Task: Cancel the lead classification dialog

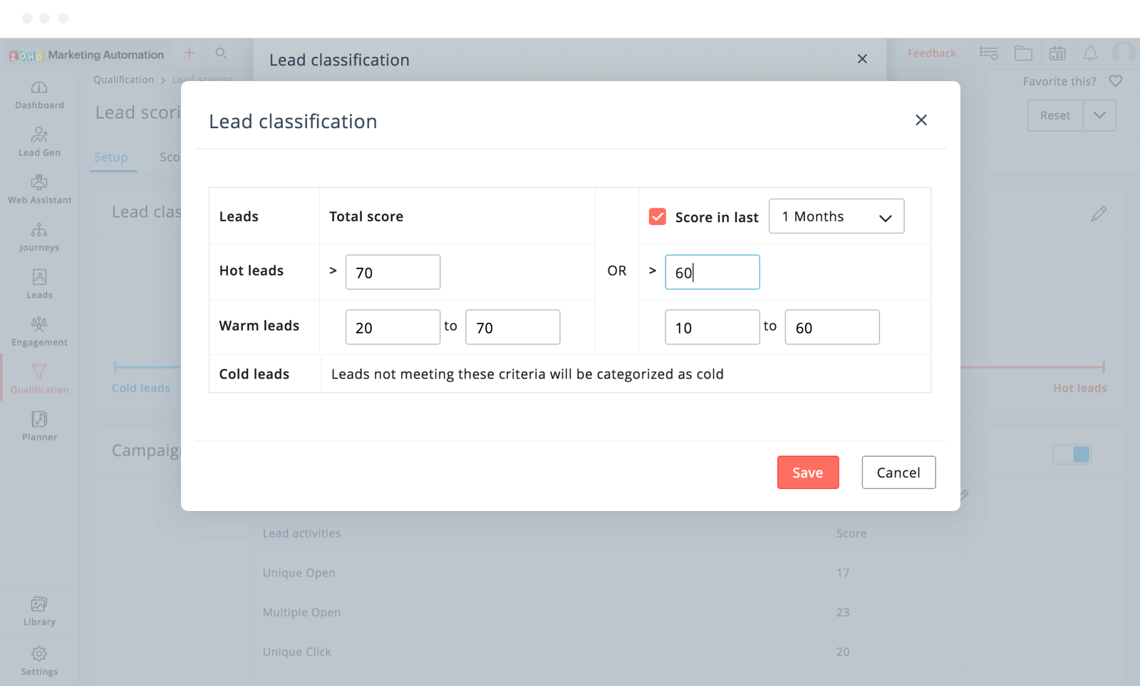Action: coord(898,473)
